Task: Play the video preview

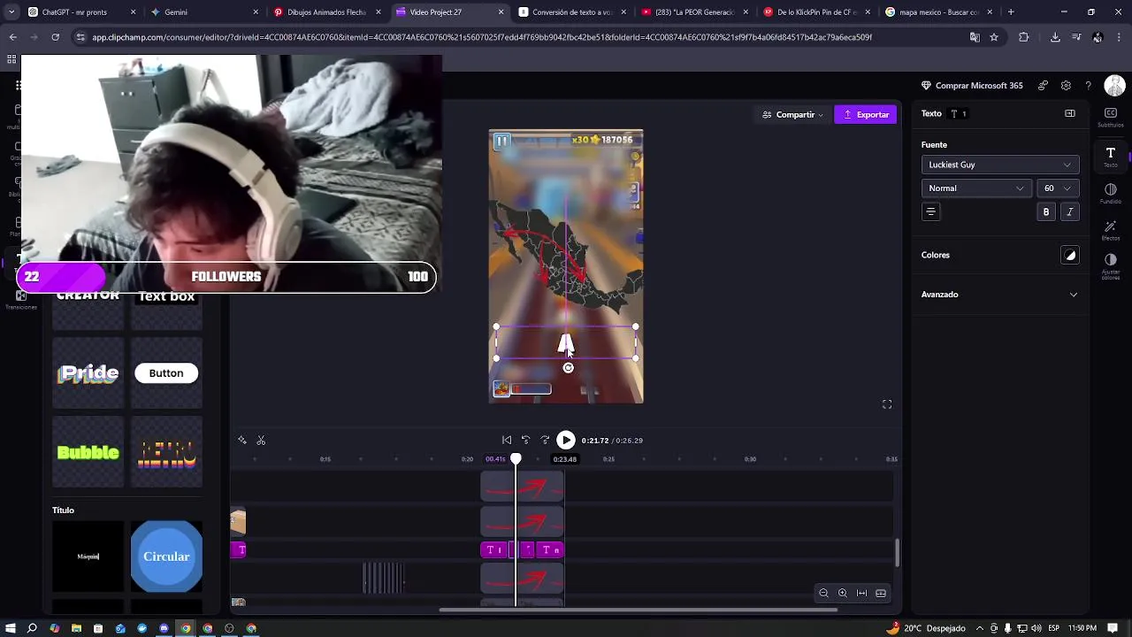Action: click(566, 441)
